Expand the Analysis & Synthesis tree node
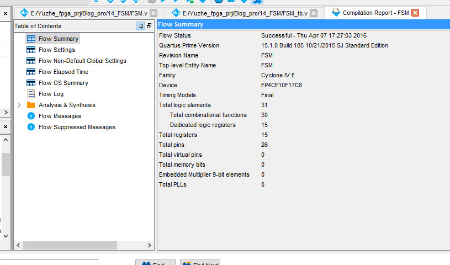 tap(19, 105)
